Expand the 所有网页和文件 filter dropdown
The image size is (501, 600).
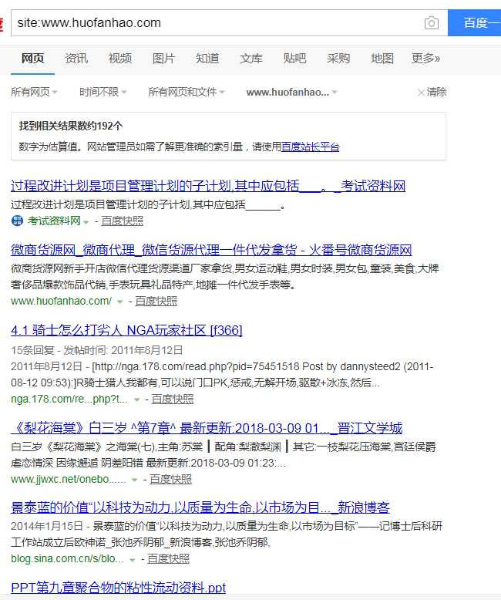pyautogui.click(x=187, y=93)
